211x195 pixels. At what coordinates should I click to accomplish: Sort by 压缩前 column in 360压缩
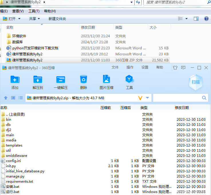(106, 108)
